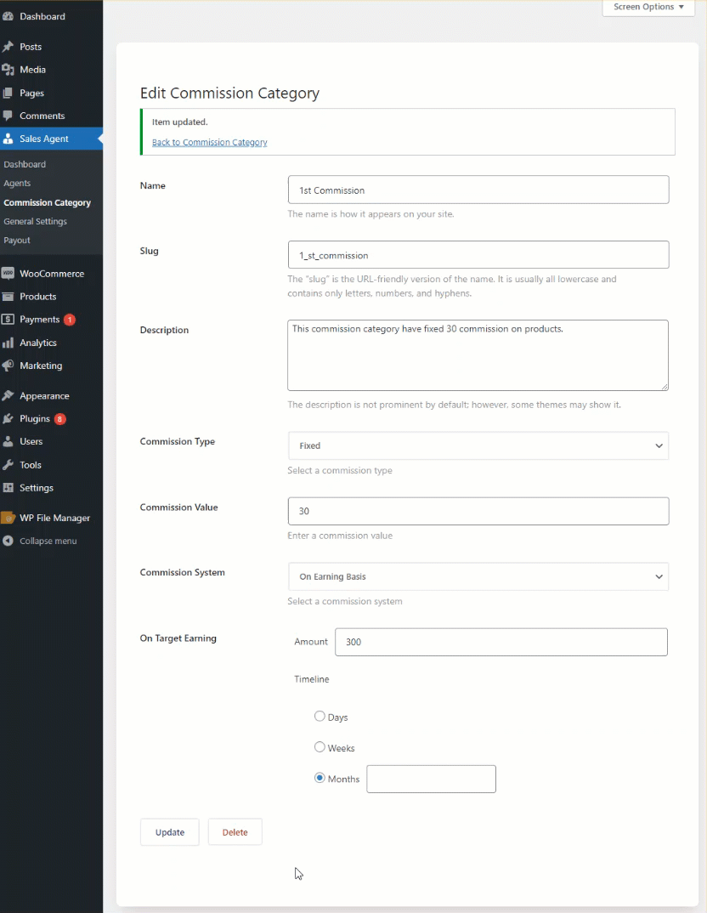
Task: Click the Edit Commission Category heading
Action: click(x=229, y=94)
